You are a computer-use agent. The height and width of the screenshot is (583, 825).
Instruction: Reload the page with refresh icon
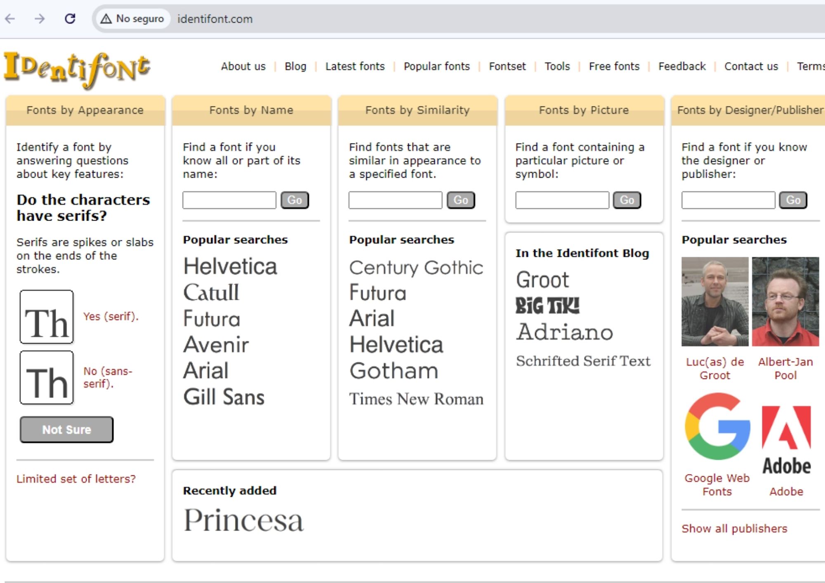pos(70,19)
